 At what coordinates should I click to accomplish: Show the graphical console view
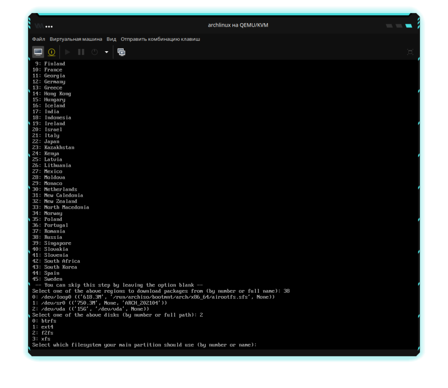38,52
